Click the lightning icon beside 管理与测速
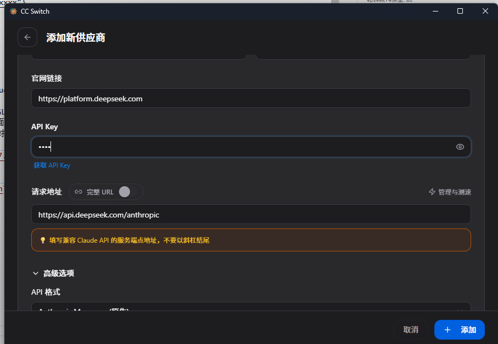 [432, 192]
